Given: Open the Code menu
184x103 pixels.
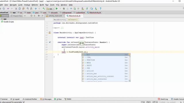Looking at the screenshot, I should pos(20,5).
